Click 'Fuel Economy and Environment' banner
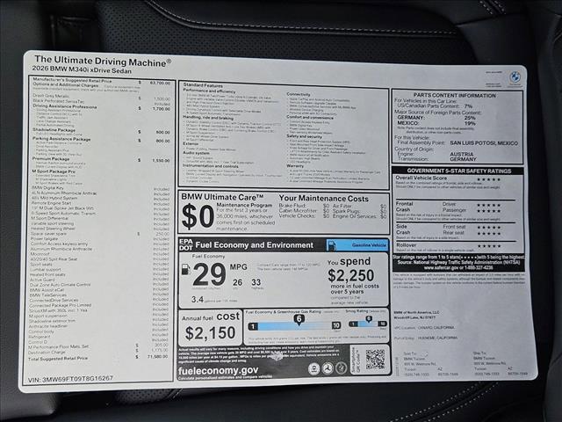Viewport: 562px width, 422px height. tap(255, 245)
